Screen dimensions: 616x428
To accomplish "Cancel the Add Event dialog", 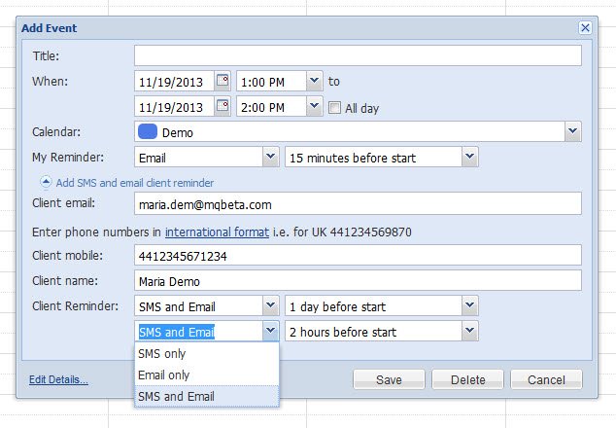I will click(546, 379).
